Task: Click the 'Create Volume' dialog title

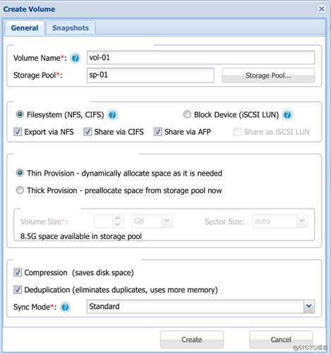Action: click(29, 9)
